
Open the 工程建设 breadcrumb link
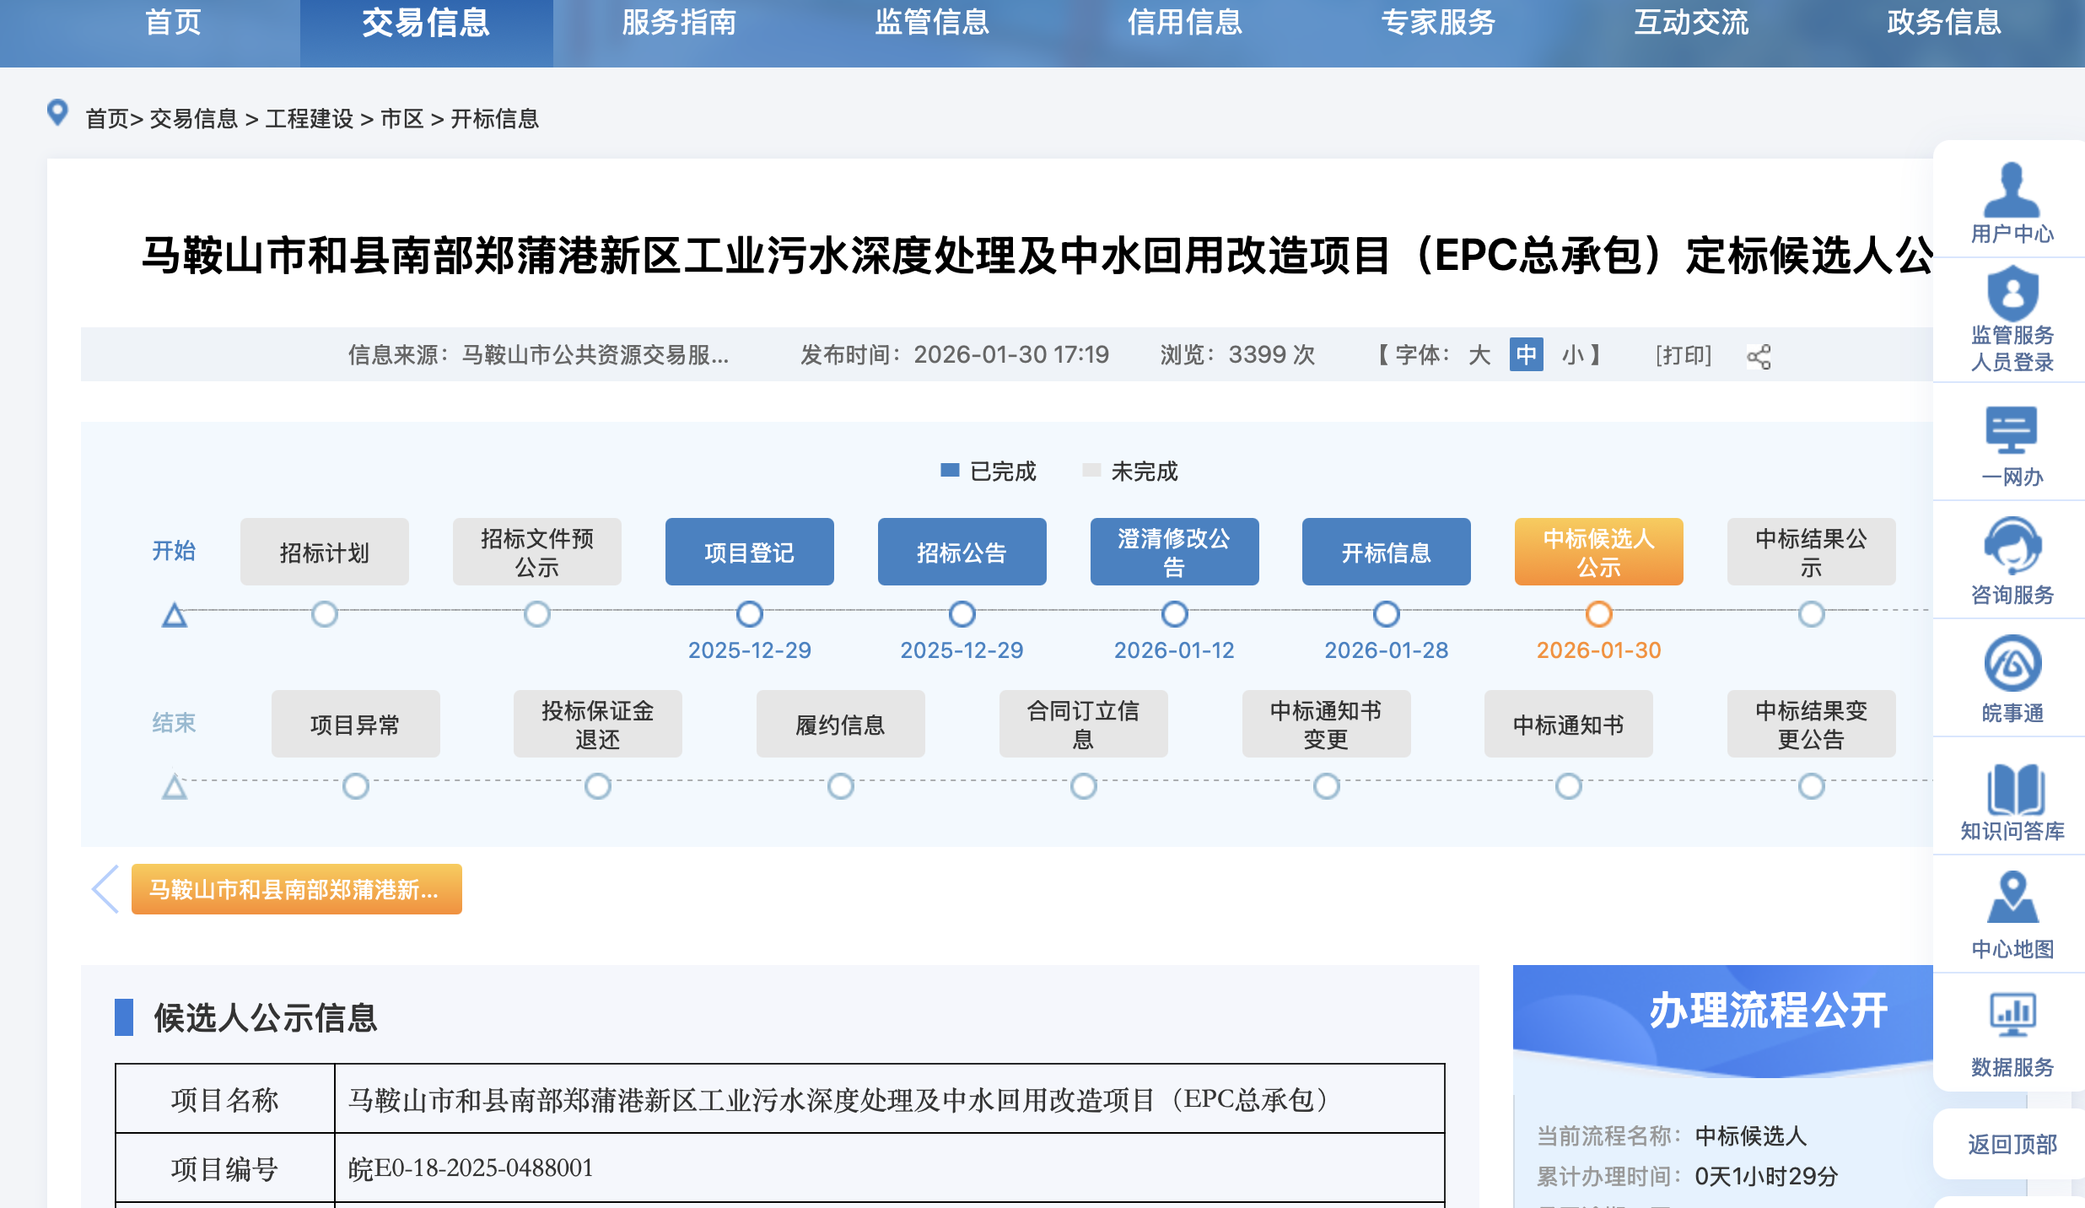[308, 119]
